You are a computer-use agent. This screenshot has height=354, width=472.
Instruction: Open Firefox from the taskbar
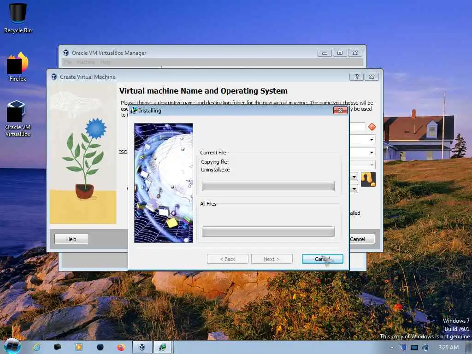pyautogui.click(x=121, y=348)
